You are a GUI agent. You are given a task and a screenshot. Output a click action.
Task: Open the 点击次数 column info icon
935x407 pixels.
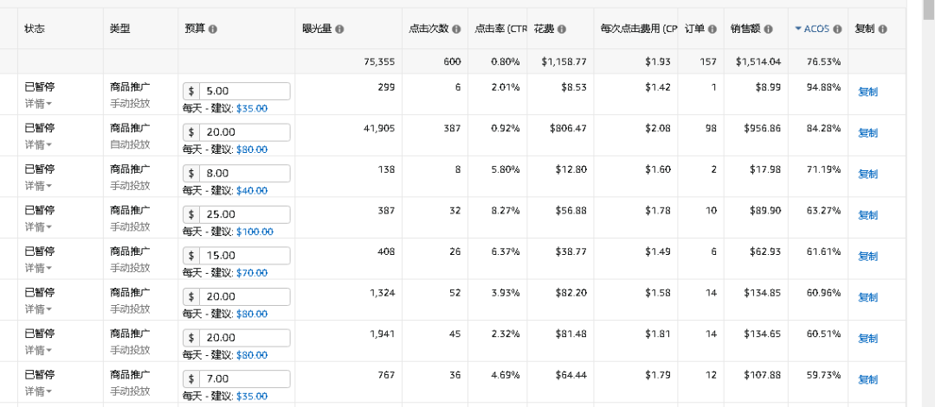pos(455,29)
